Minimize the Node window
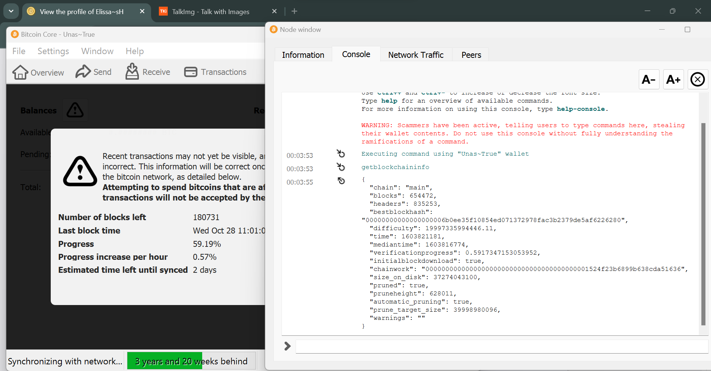The height and width of the screenshot is (371, 711). [662, 30]
